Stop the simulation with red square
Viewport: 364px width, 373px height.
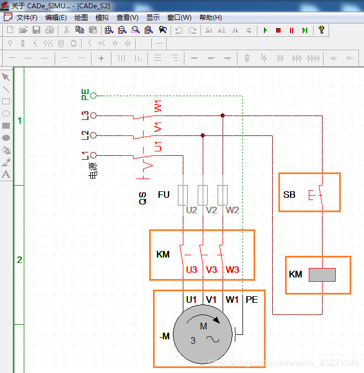point(278,30)
